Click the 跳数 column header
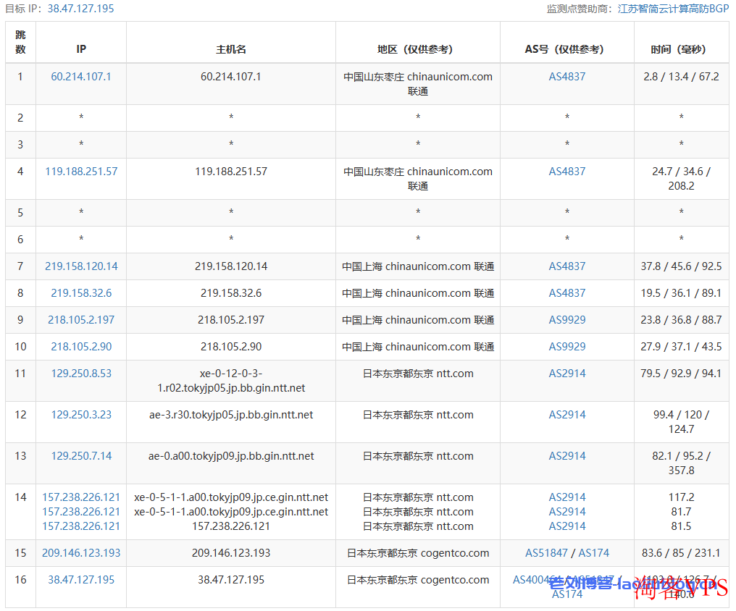The image size is (736, 611). pyautogui.click(x=21, y=42)
